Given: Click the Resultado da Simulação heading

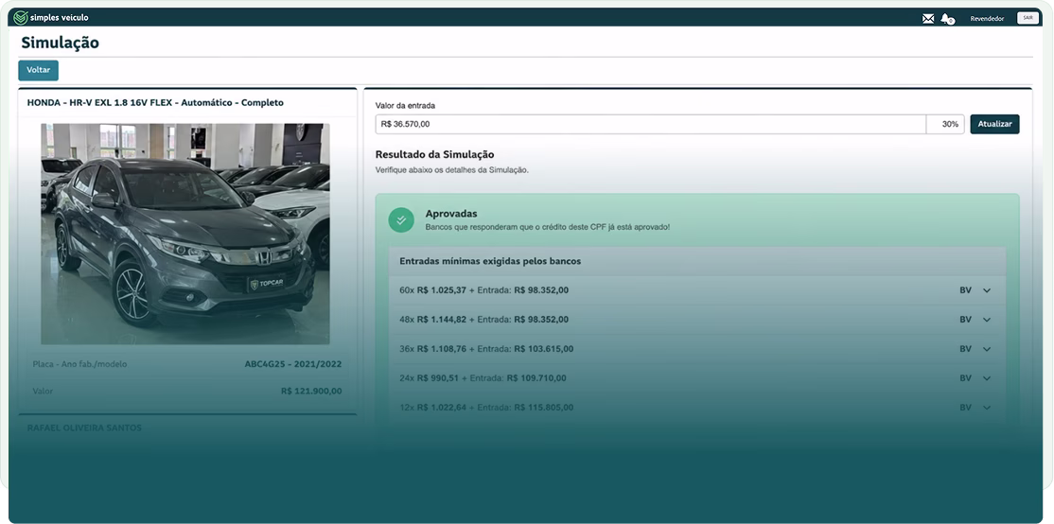Looking at the screenshot, I should [x=435, y=154].
